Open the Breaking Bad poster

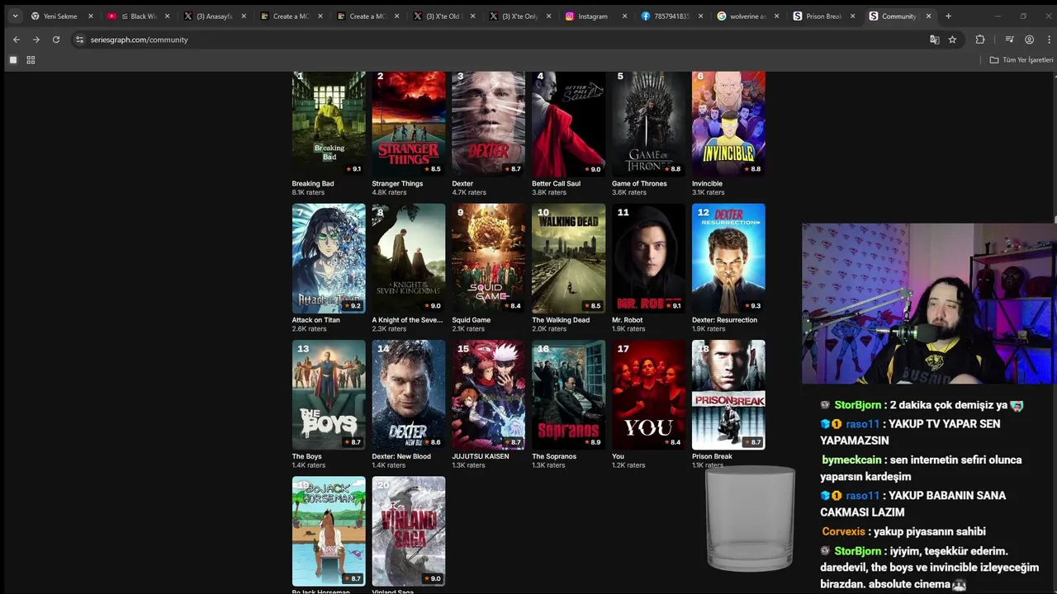click(x=329, y=123)
